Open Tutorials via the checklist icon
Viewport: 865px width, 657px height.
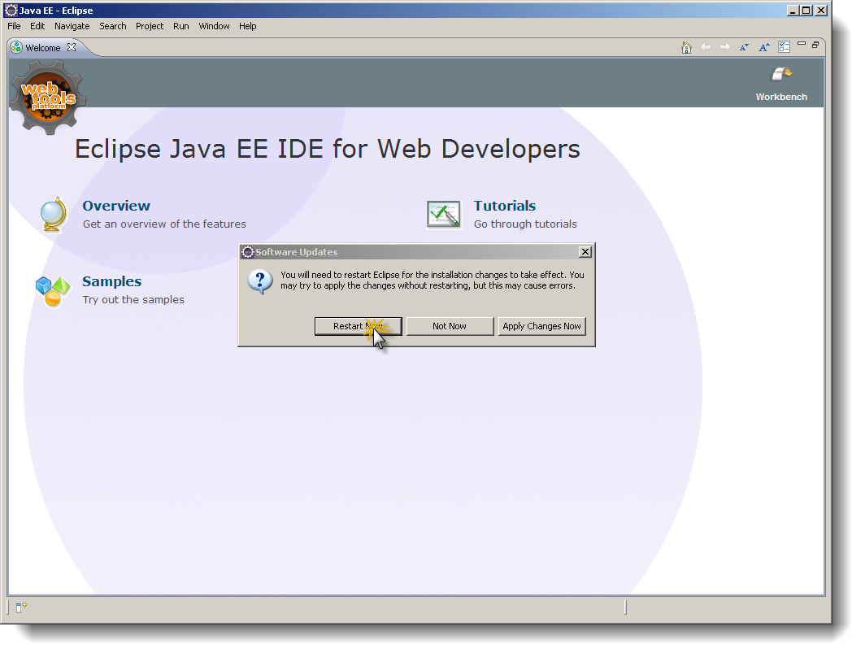click(x=443, y=214)
